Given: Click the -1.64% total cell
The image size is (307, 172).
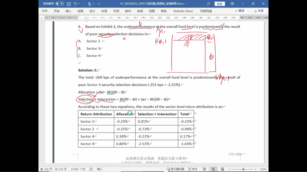Looking at the screenshot, I should [x=186, y=144].
